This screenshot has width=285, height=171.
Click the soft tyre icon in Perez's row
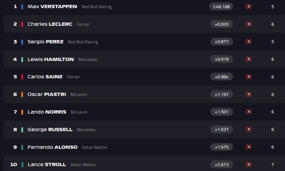pyautogui.click(x=248, y=41)
